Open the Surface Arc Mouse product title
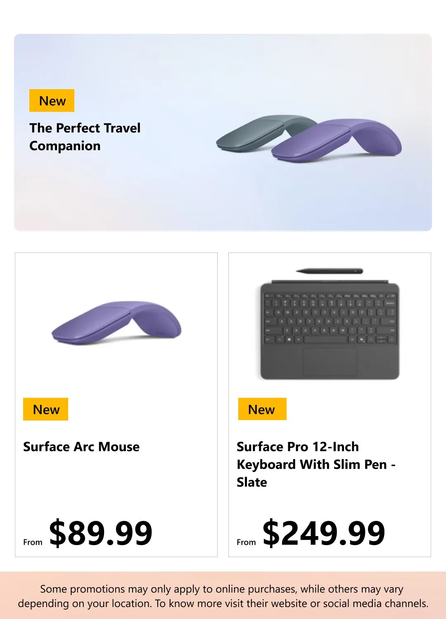This screenshot has width=446, height=619. pyautogui.click(x=81, y=447)
